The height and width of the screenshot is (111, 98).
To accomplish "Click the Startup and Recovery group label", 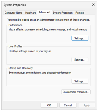I will click(21, 68).
